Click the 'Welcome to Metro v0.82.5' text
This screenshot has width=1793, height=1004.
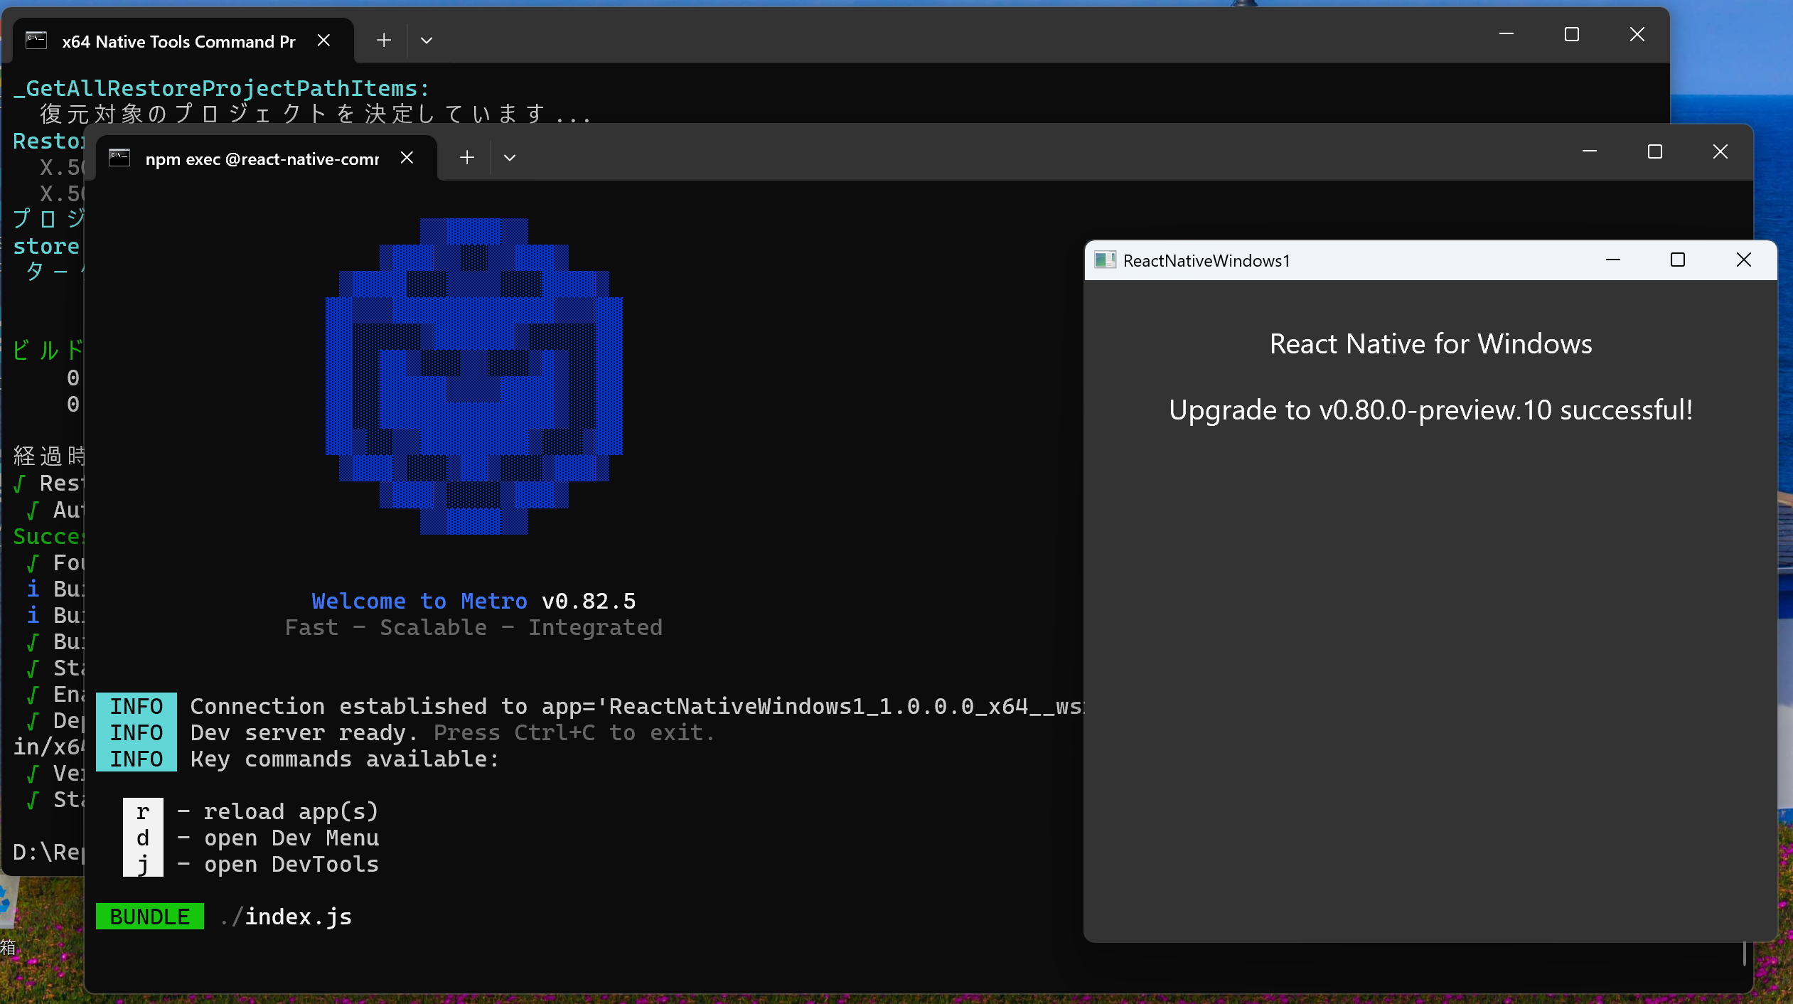[473, 600]
